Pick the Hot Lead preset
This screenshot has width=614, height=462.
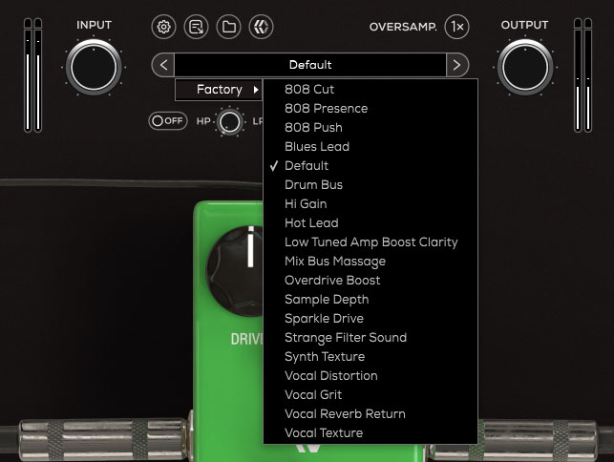click(371, 223)
